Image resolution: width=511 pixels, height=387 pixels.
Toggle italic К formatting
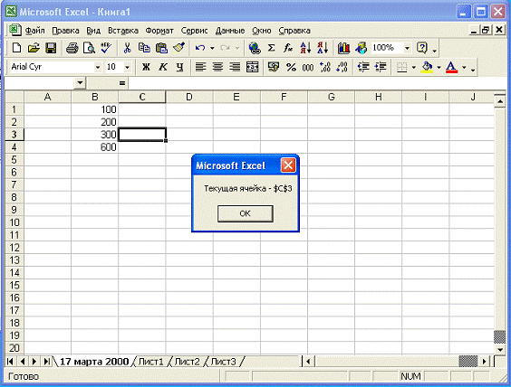(163, 67)
